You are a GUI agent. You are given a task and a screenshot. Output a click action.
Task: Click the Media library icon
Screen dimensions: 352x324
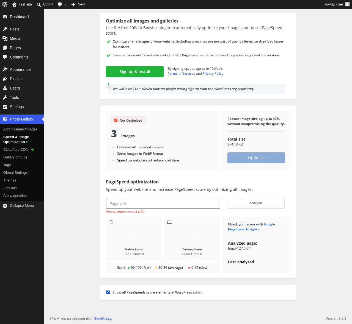point(5,38)
